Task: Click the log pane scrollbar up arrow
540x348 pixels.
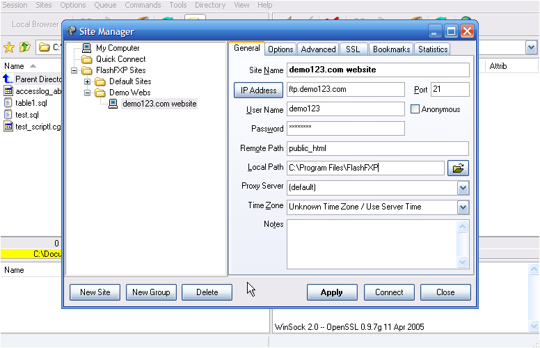Action: point(534,269)
